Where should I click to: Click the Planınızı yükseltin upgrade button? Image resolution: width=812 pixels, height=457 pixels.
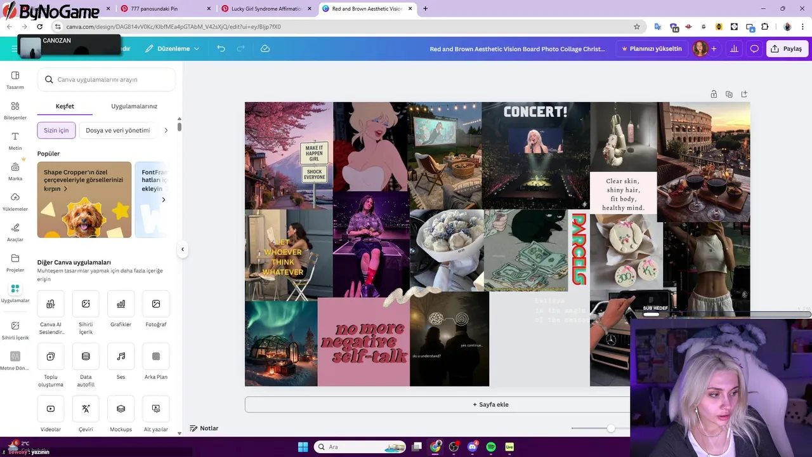point(652,49)
